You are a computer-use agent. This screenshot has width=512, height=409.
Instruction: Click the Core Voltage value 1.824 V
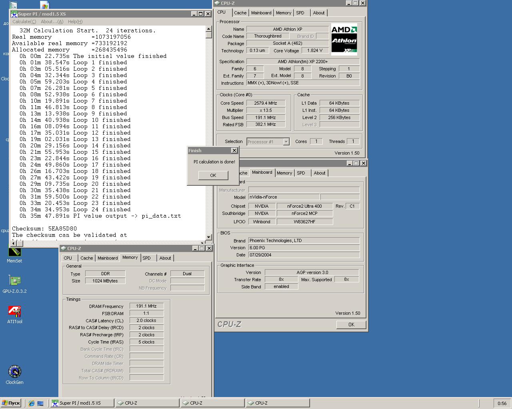(315, 51)
